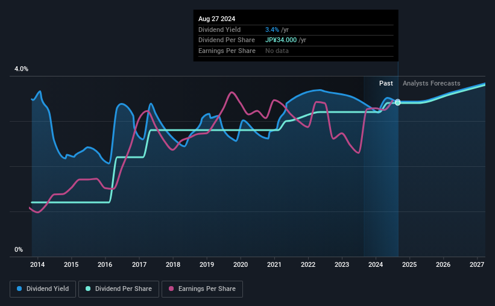Click the Aug 27 2024 tooltip date
Screen dimensions: 495x306
click(216, 19)
